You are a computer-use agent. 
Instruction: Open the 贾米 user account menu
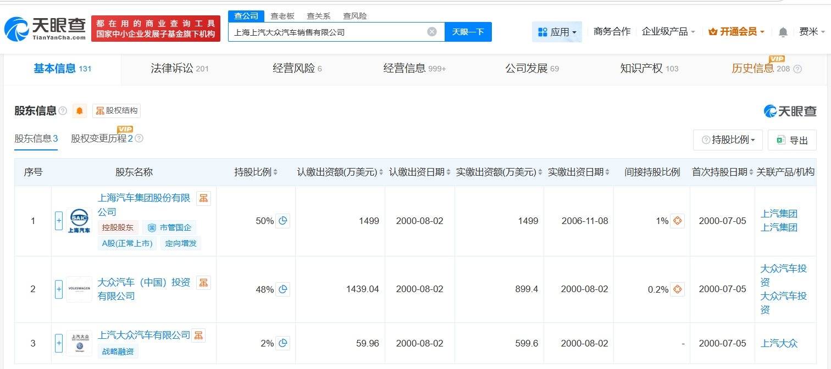click(812, 32)
